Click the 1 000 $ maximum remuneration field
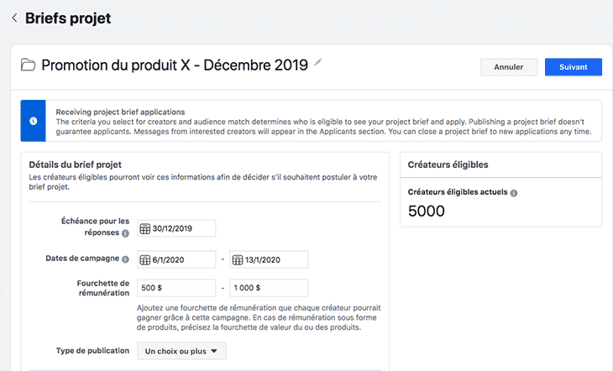The height and width of the screenshot is (371, 613). click(269, 288)
